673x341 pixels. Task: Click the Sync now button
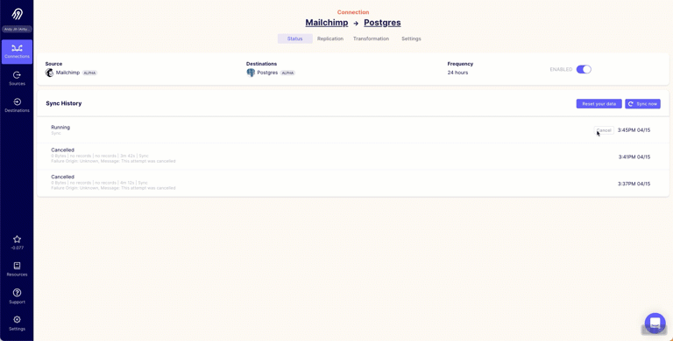pos(642,104)
